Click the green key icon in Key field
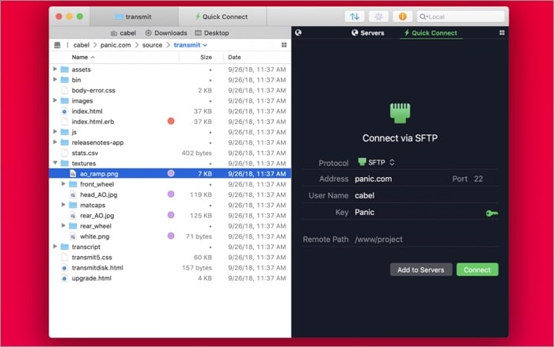Screen dimensions: 554x347 [x=491, y=213]
